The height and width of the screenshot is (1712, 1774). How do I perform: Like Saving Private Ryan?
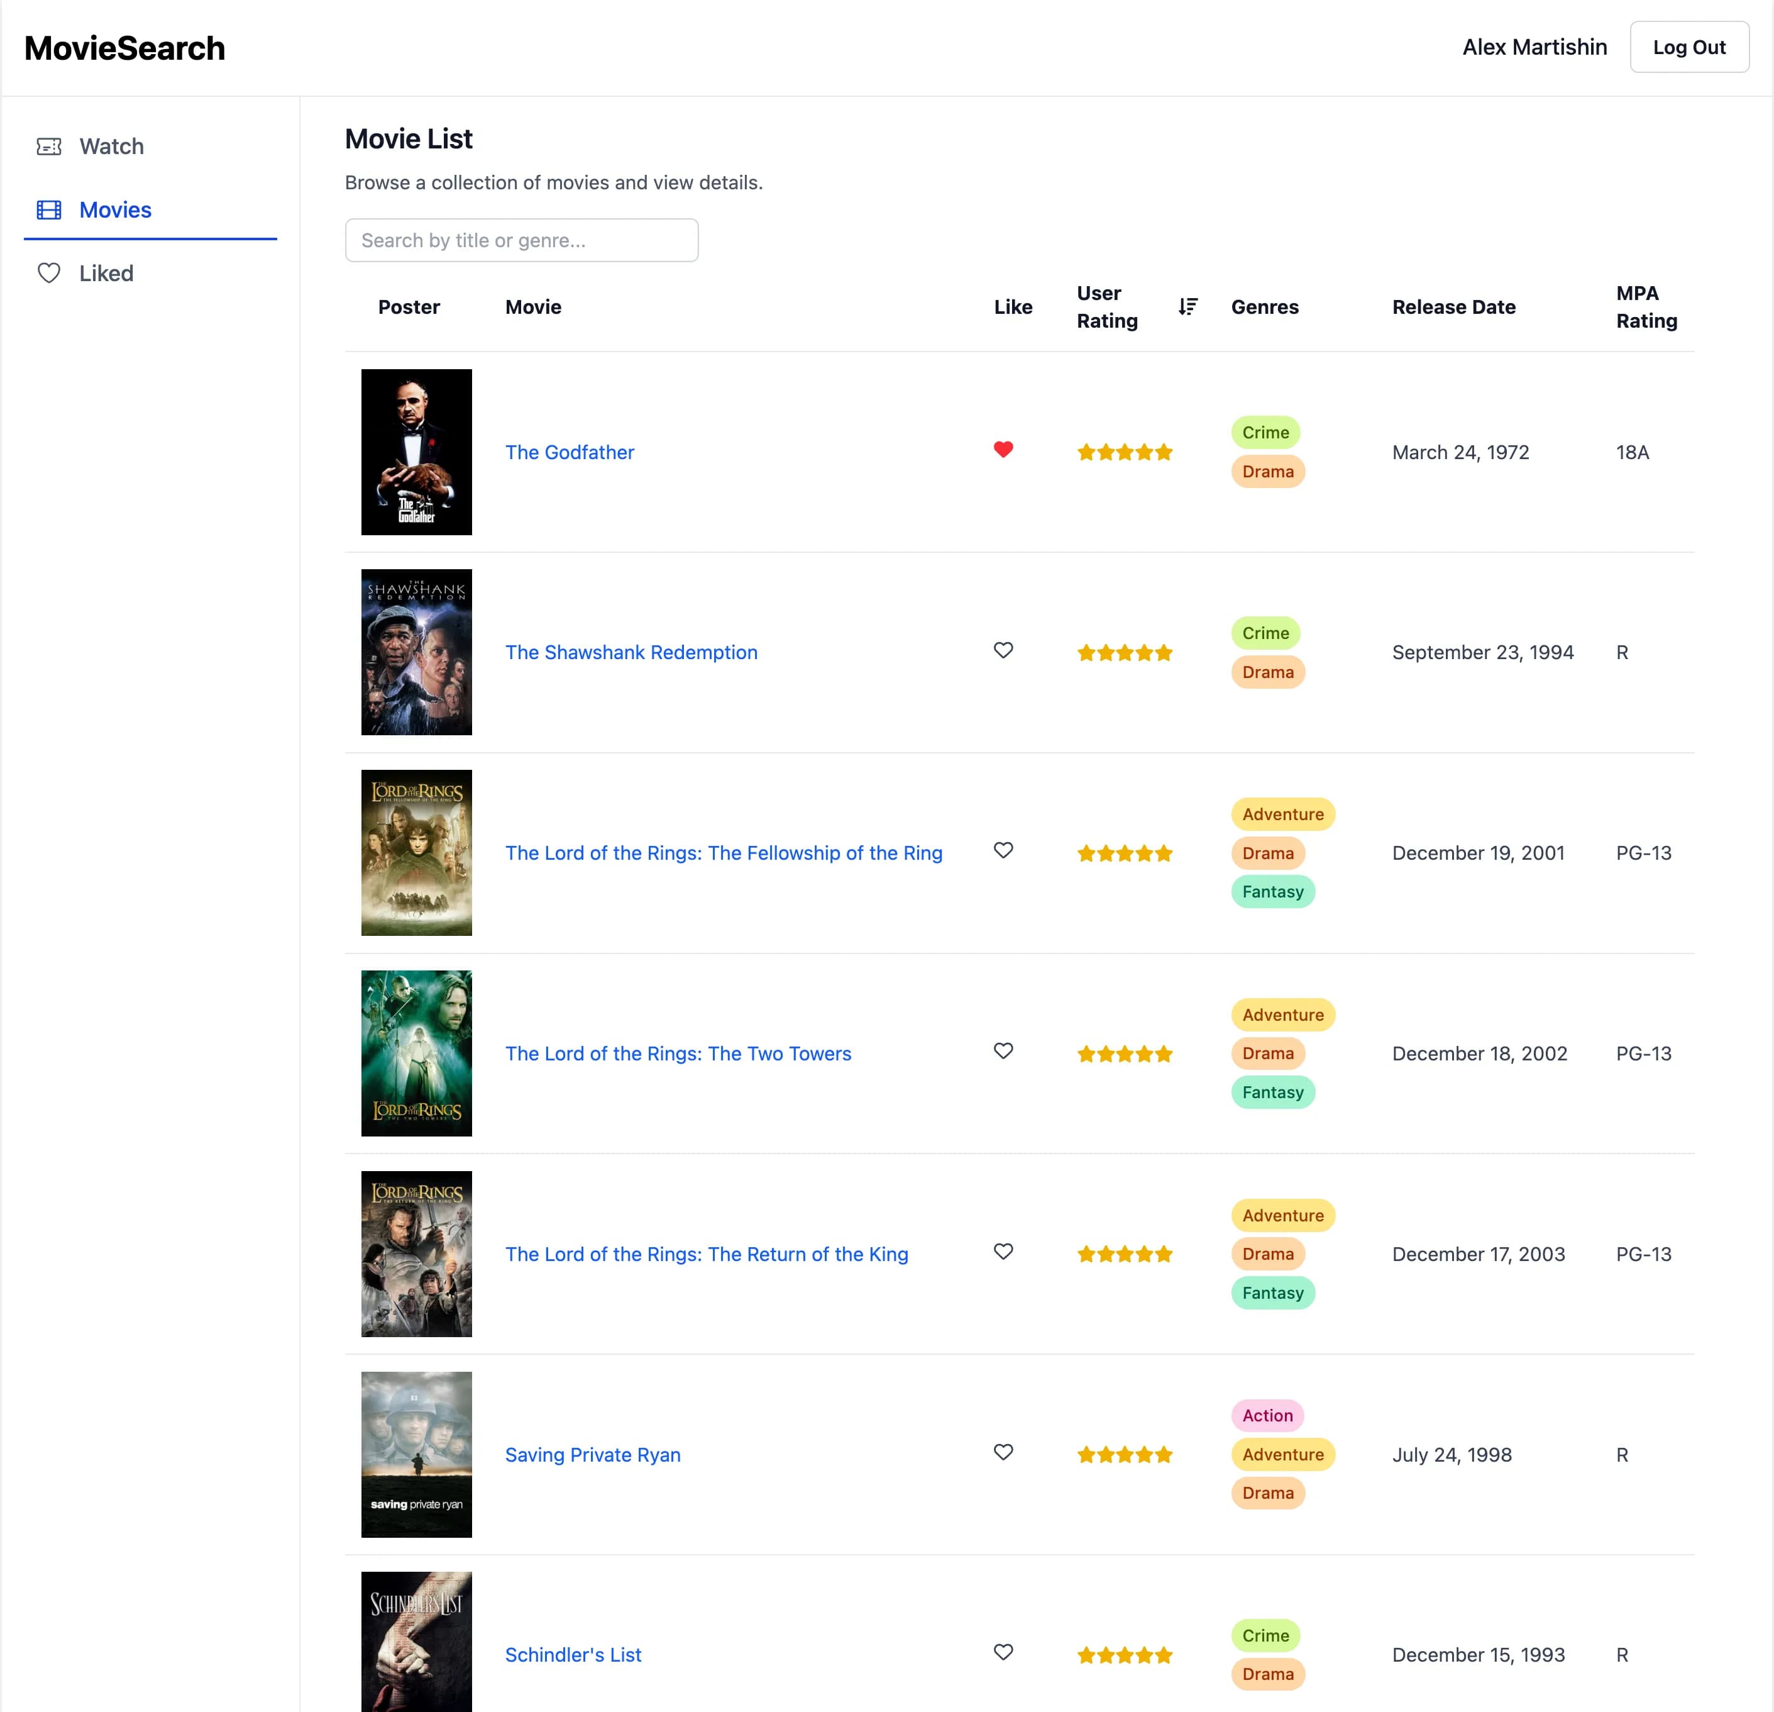1003,1452
